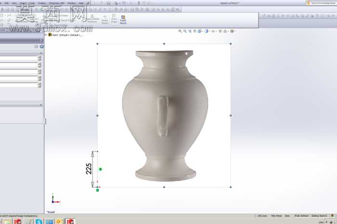Open the Help menu
Image resolution: width=337 pixels, height=224 pixels.
(x=81, y=3)
